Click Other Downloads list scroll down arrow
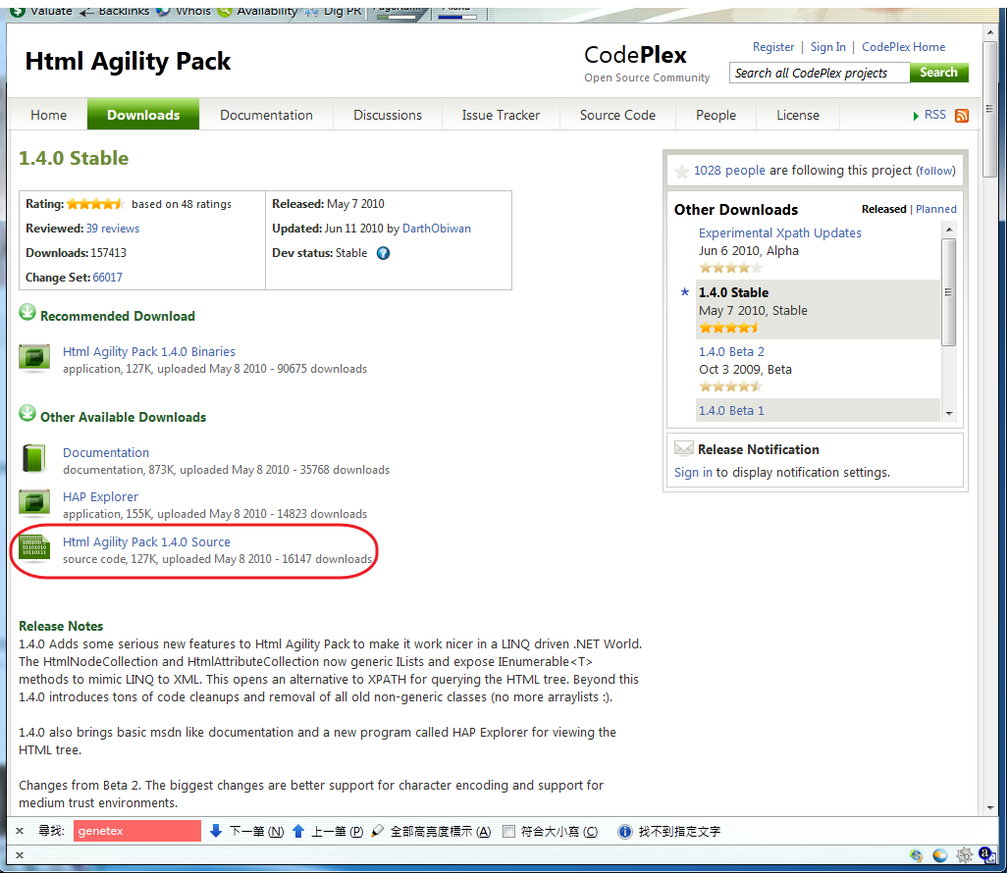This screenshot has width=1007, height=873. point(949,413)
